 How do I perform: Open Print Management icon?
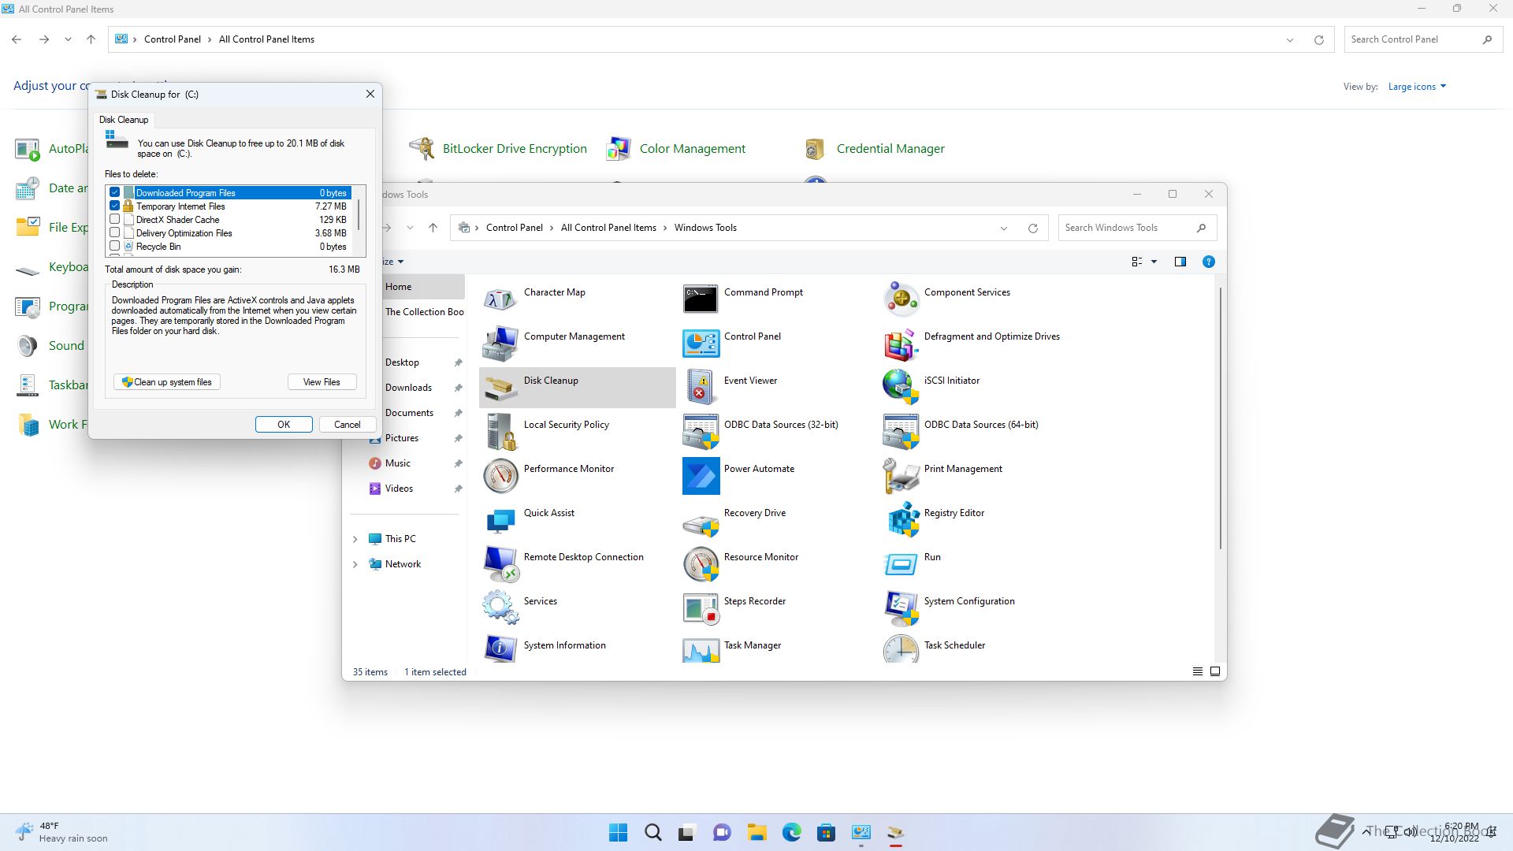[x=901, y=475]
